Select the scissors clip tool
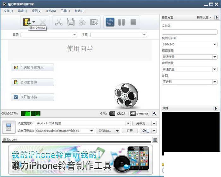 [59, 22]
